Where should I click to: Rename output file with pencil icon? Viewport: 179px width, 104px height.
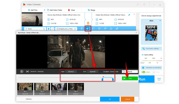tap(129, 15)
